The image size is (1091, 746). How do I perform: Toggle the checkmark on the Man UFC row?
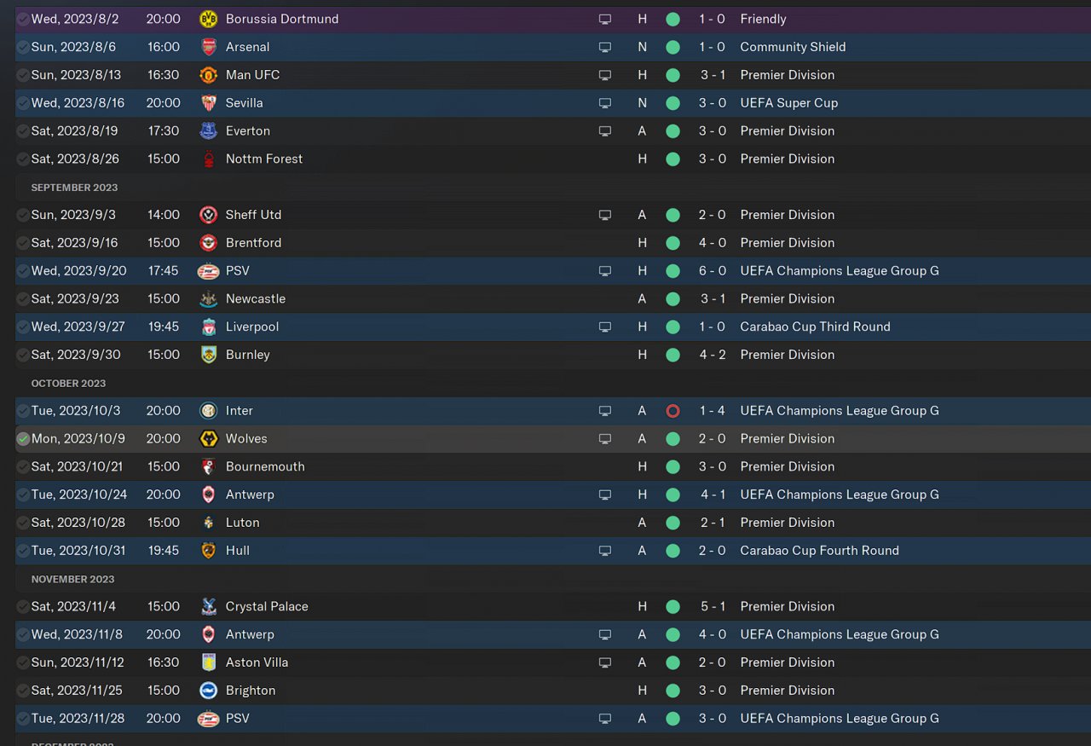click(23, 75)
